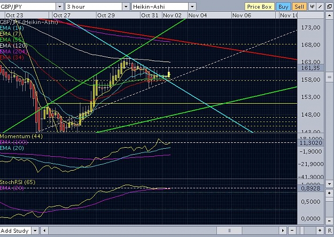Click the Oct 29 date header
This screenshot has width=334, height=237.
106,16
